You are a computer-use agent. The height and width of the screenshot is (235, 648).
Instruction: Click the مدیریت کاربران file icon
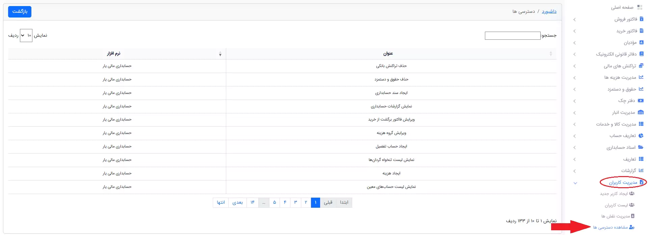point(642,182)
